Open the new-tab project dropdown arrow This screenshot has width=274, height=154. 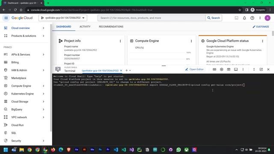130,71
